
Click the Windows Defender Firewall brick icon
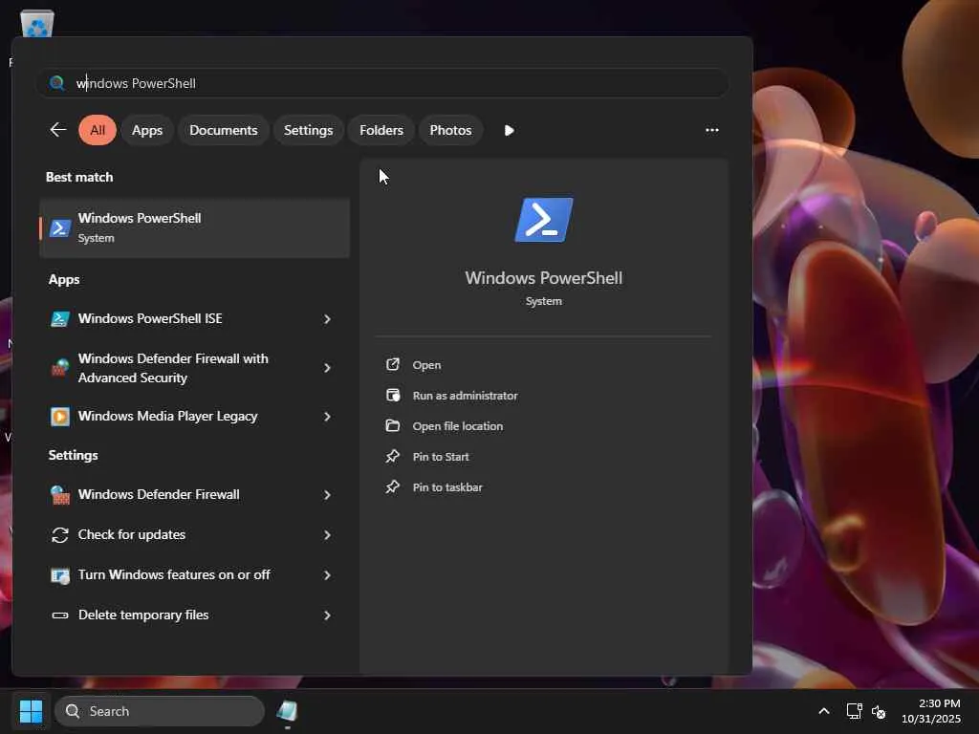(60, 495)
